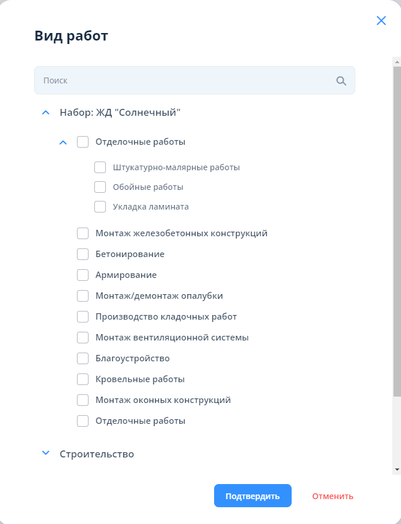Screen dimensions: 401x524
Task: Click the scrollbar down arrow
Action: coord(397,468)
